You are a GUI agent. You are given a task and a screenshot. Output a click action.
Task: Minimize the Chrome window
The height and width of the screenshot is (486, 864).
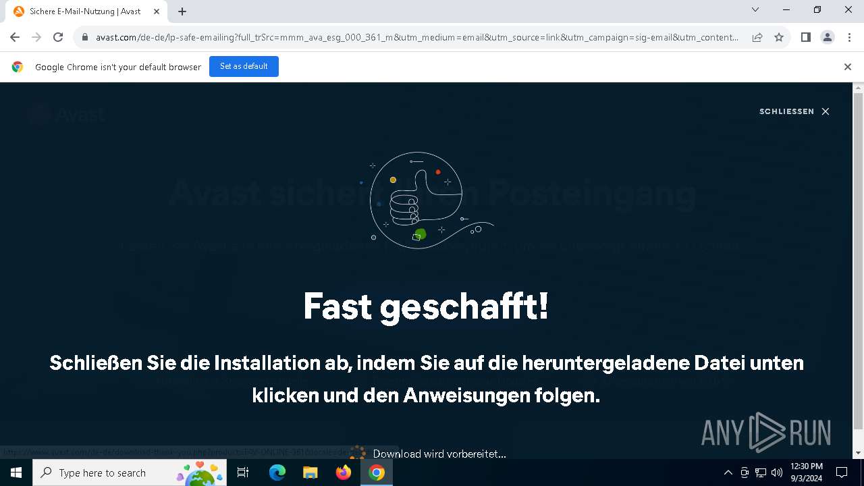coord(786,10)
